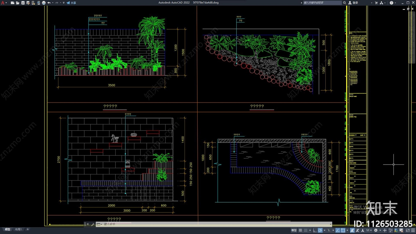Click the Redo arrow icon
The width and height of the screenshot is (416, 234).
coord(57,3)
